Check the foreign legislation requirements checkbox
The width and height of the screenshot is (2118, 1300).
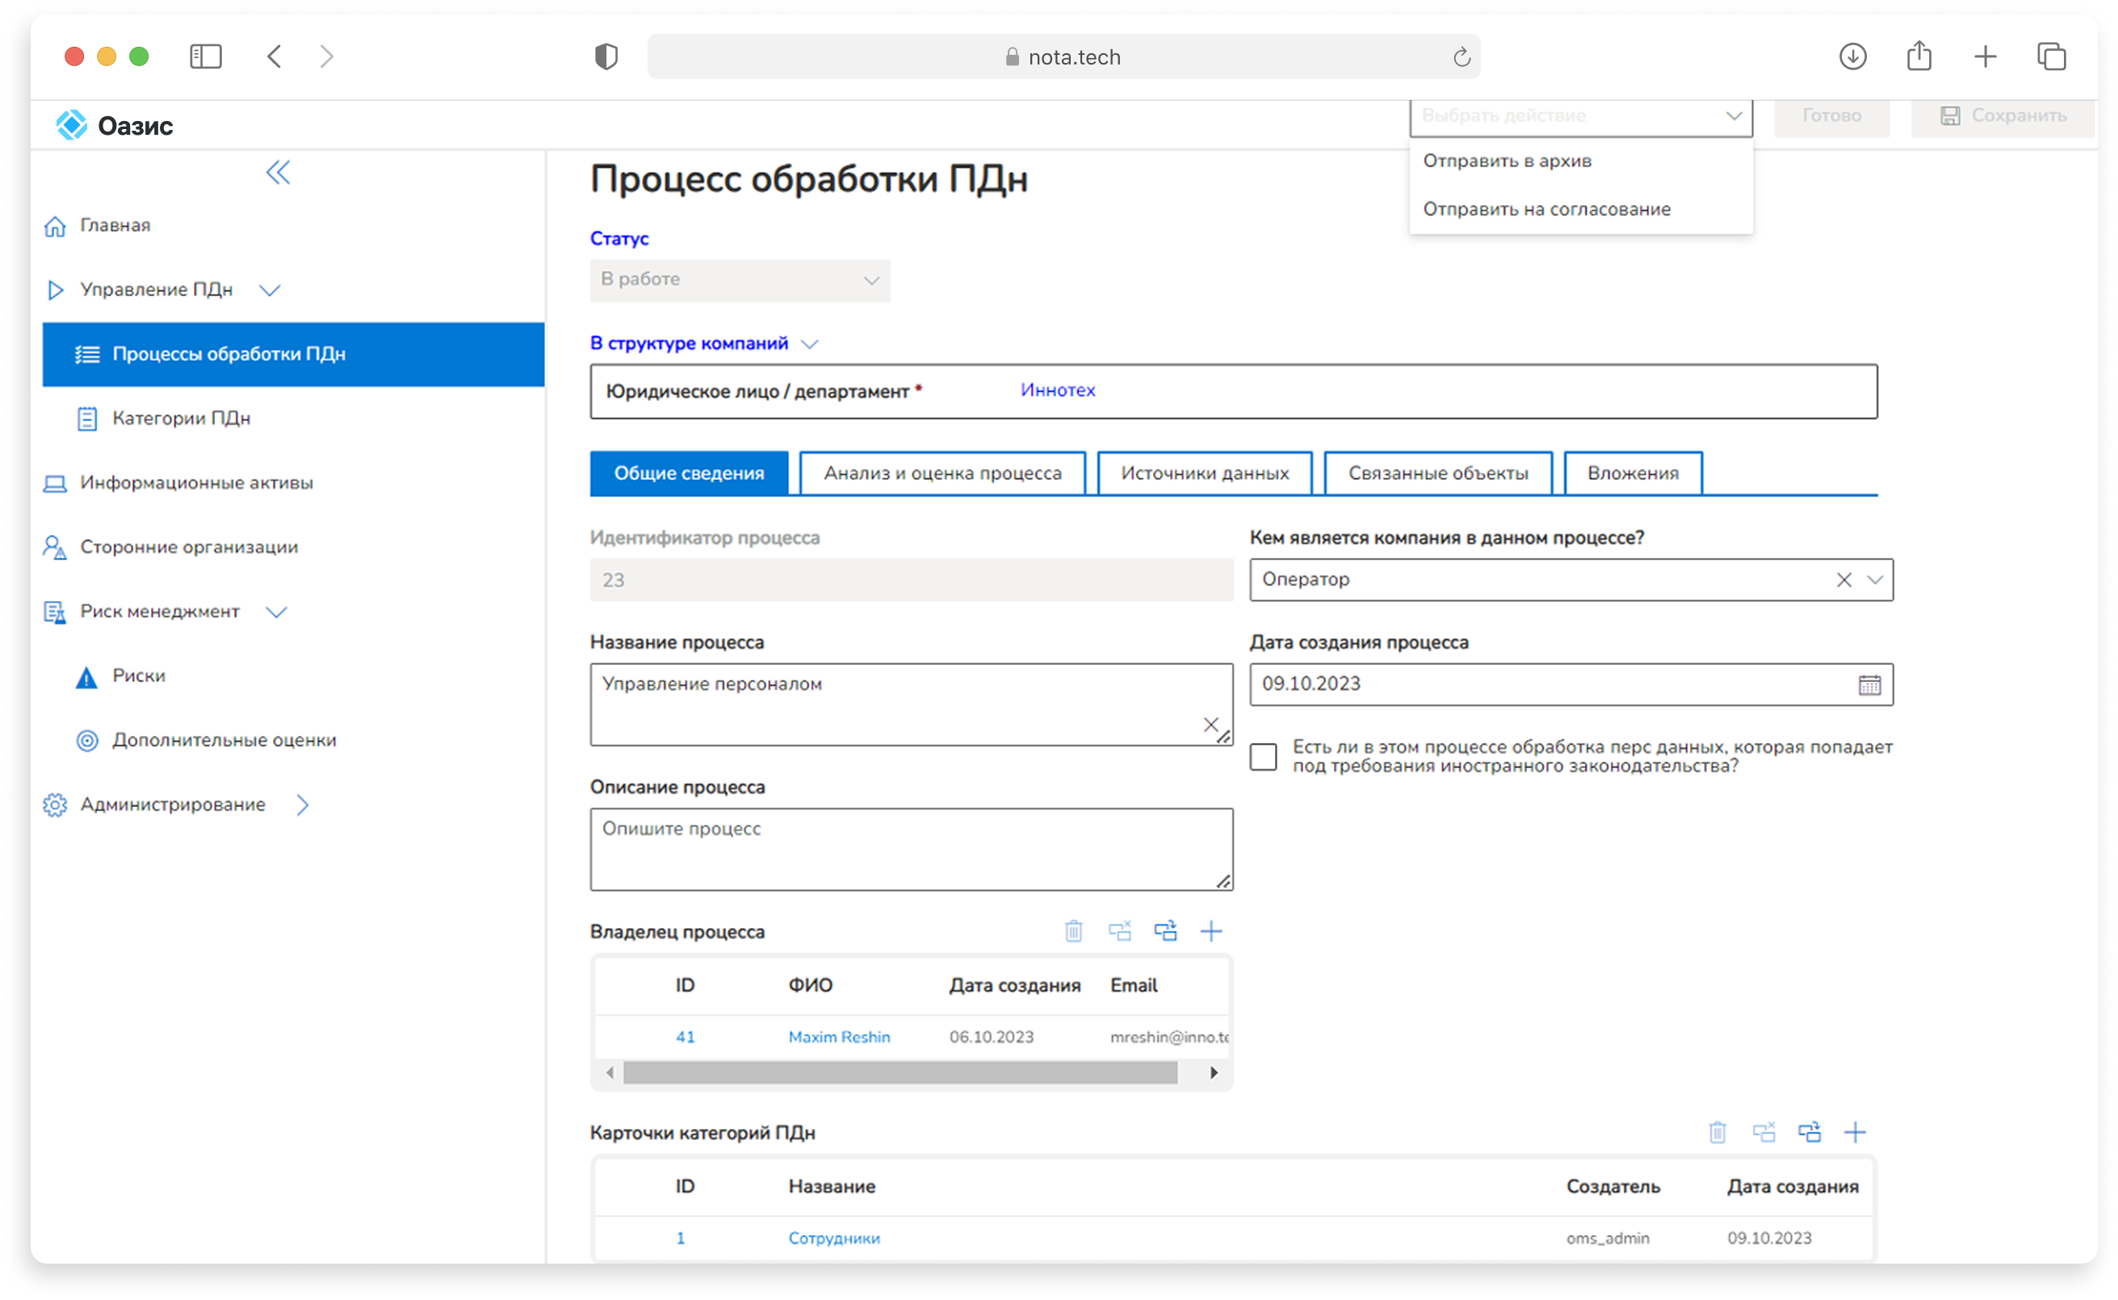click(x=1263, y=757)
